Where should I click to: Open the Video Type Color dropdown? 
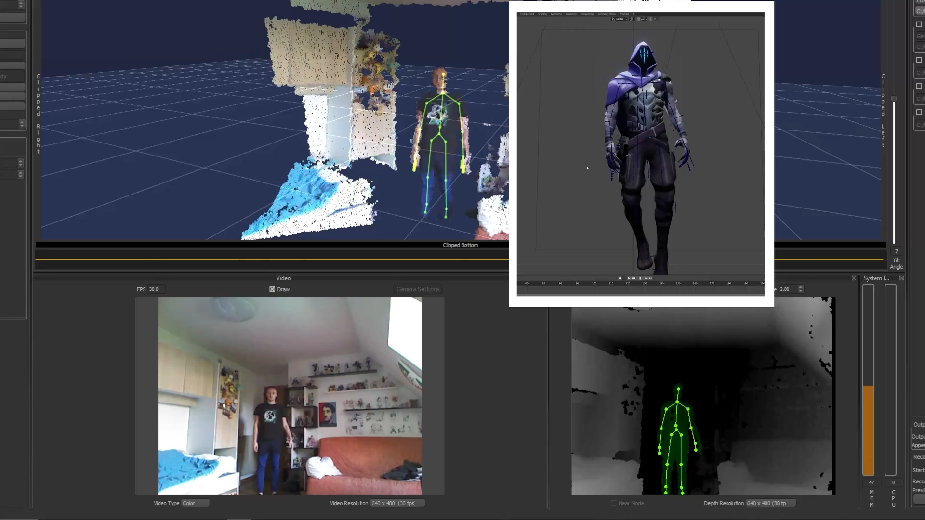point(195,503)
